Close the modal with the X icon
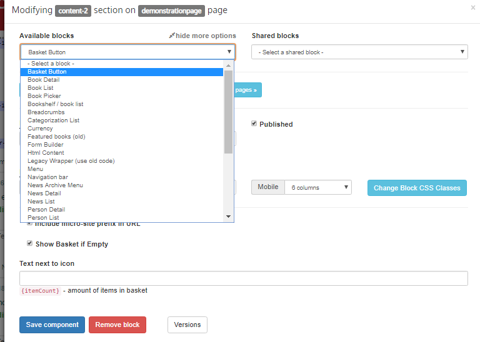The width and height of the screenshot is (480, 342). (472, 7)
